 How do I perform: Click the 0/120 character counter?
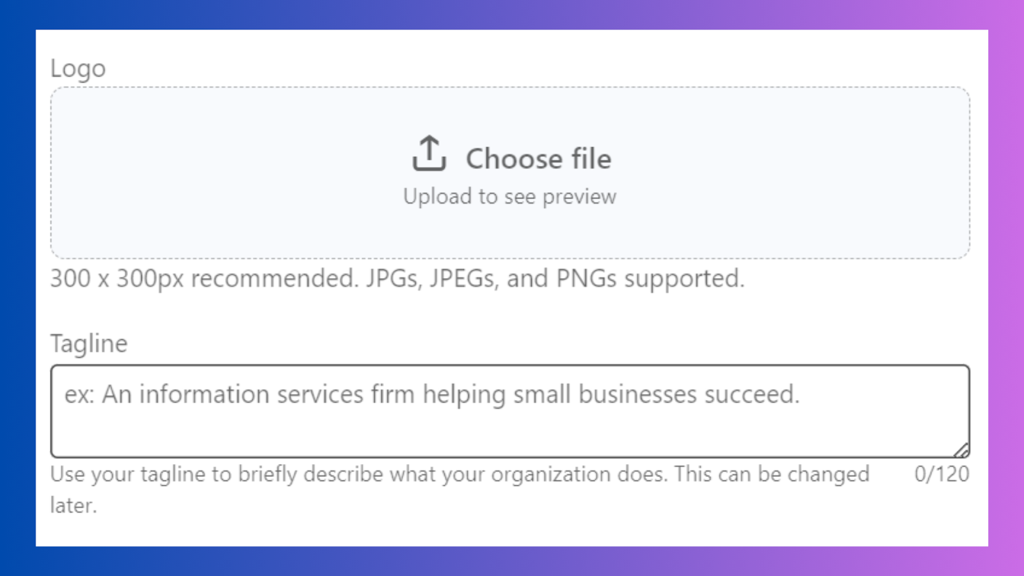point(941,474)
